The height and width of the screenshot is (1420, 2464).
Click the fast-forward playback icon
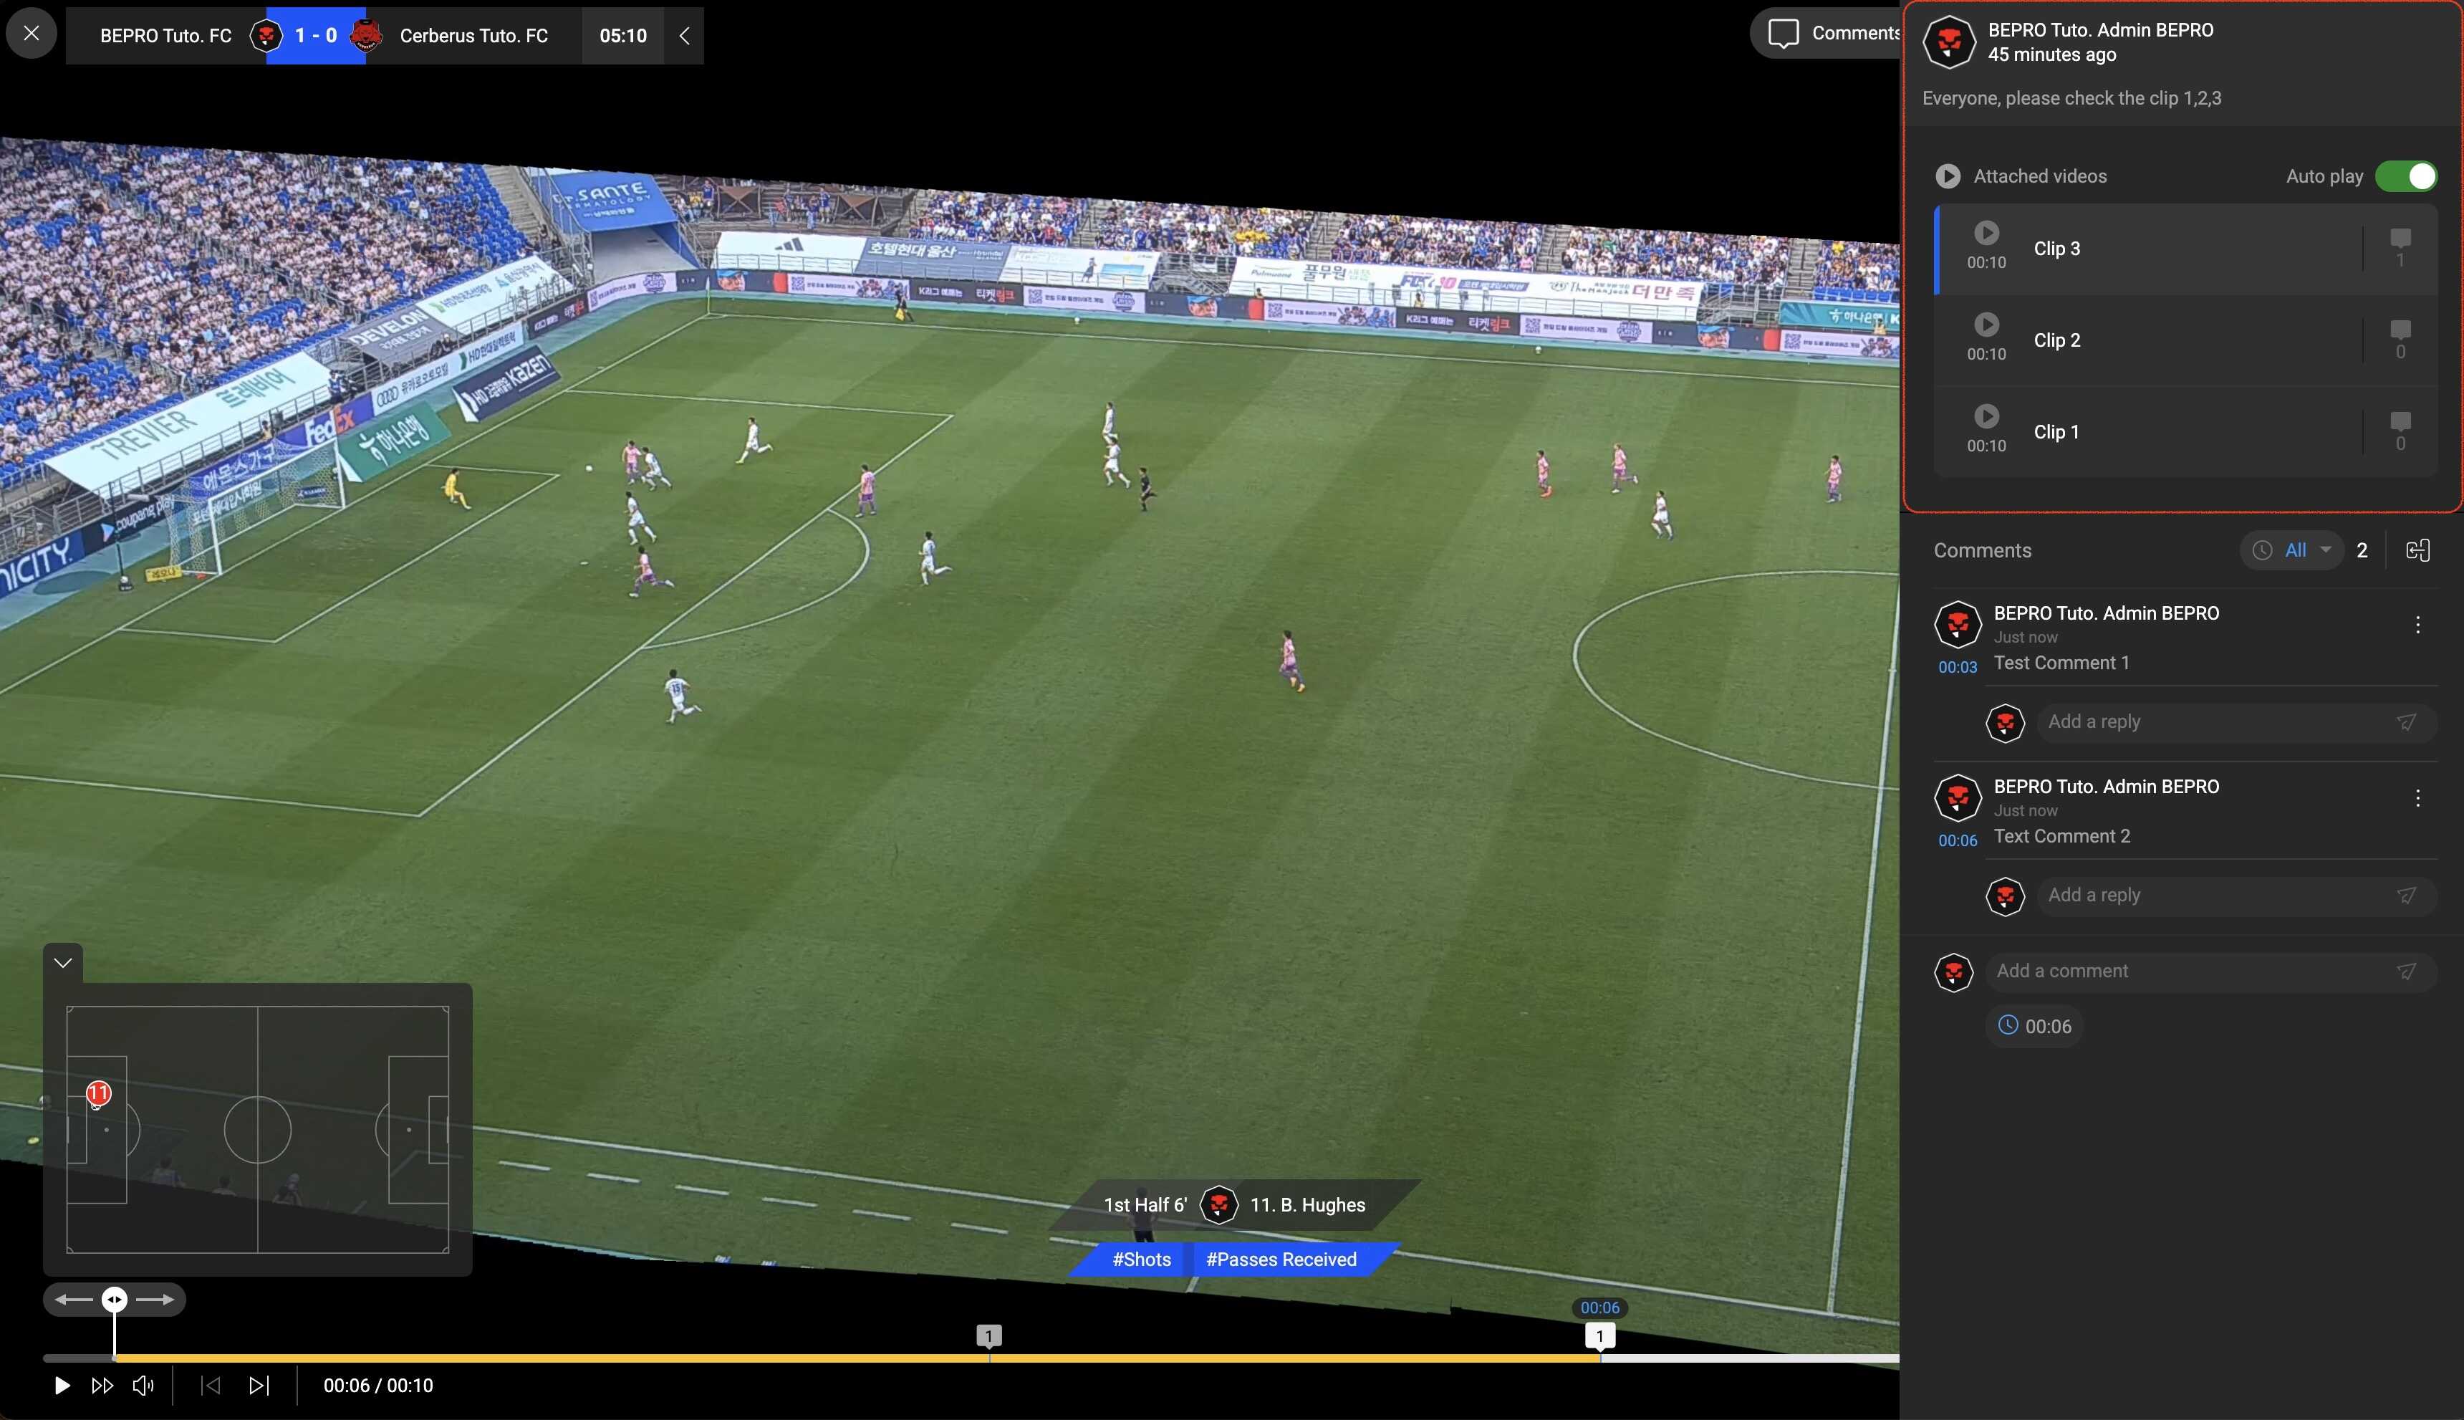[102, 1385]
